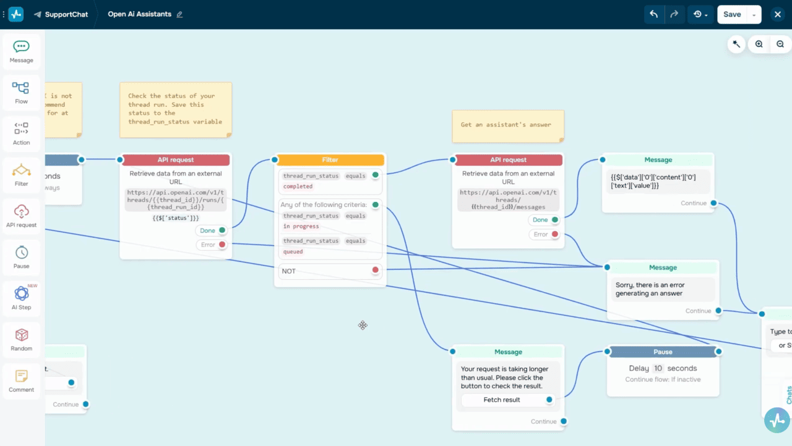Rename the 'Open Ai Assistants' flow title
The image size is (792, 446).
(x=179, y=14)
